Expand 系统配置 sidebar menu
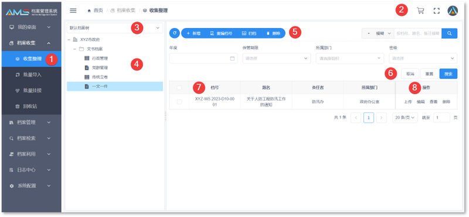The width and height of the screenshot is (469, 217). point(32,185)
